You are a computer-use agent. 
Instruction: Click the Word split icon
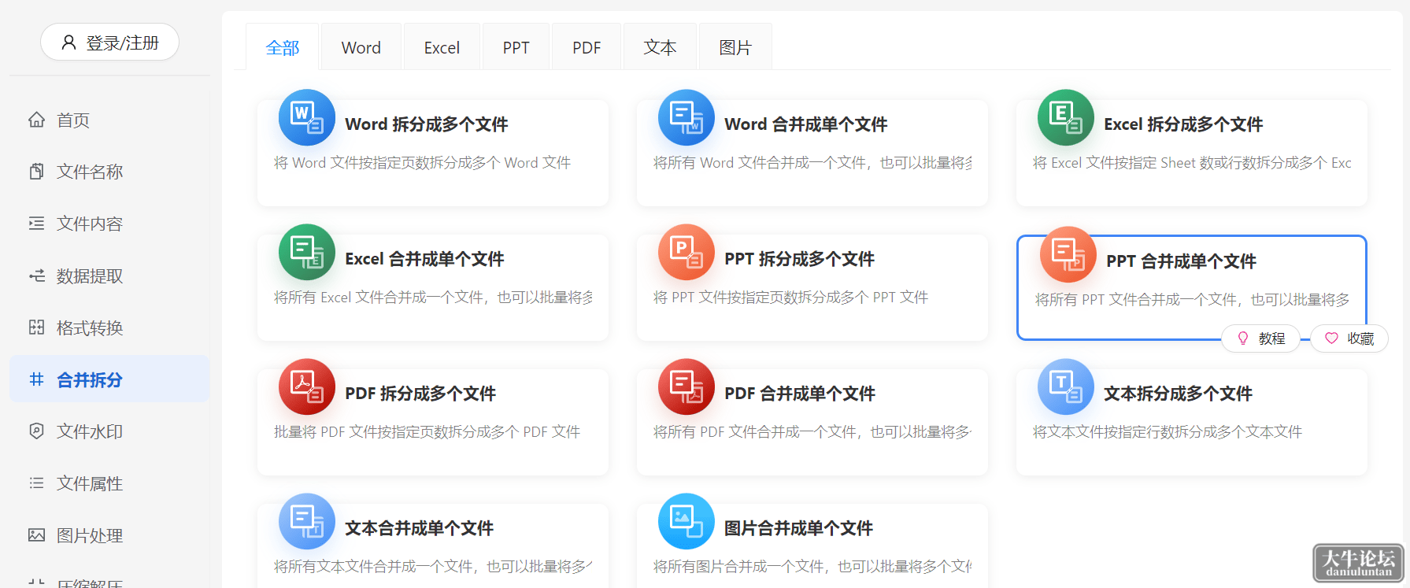[307, 117]
